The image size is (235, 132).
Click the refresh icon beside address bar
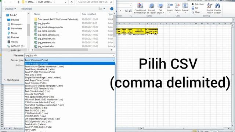point(72,2)
